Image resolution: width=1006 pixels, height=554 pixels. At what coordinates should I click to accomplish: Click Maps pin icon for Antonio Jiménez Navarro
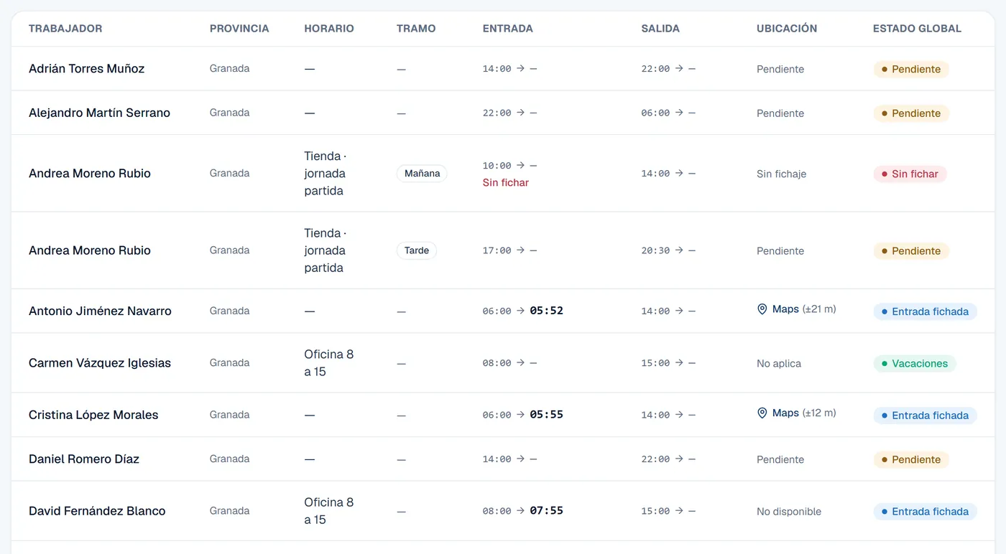762,309
